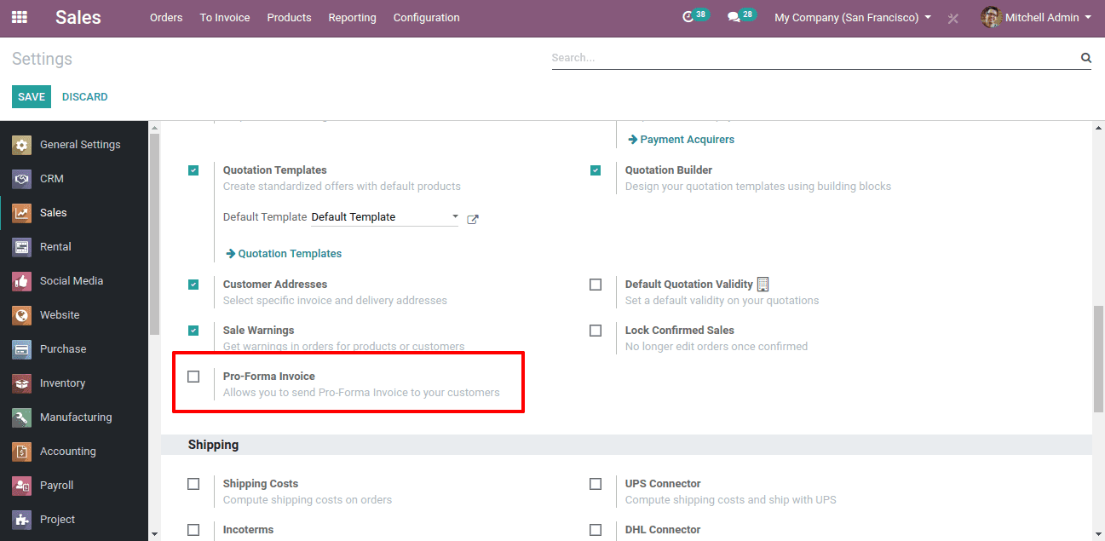Open Inventory box icon in sidebar
The width and height of the screenshot is (1105, 541).
coord(22,383)
